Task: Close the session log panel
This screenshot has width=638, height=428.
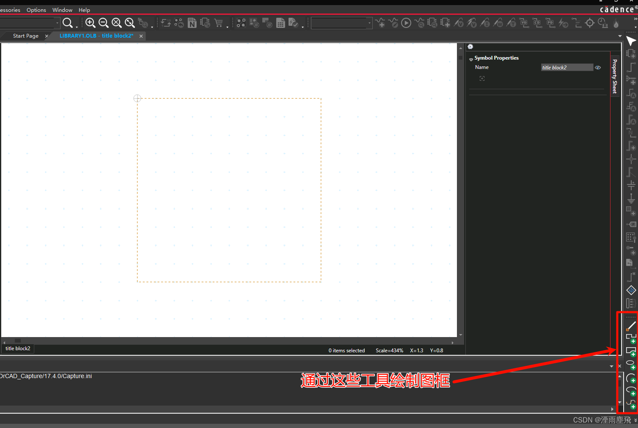Action: 620,366
